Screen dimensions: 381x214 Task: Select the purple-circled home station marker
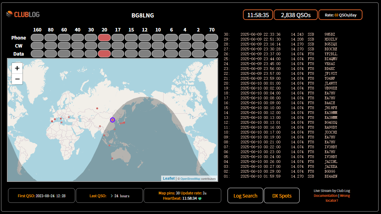[x=112, y=120]
